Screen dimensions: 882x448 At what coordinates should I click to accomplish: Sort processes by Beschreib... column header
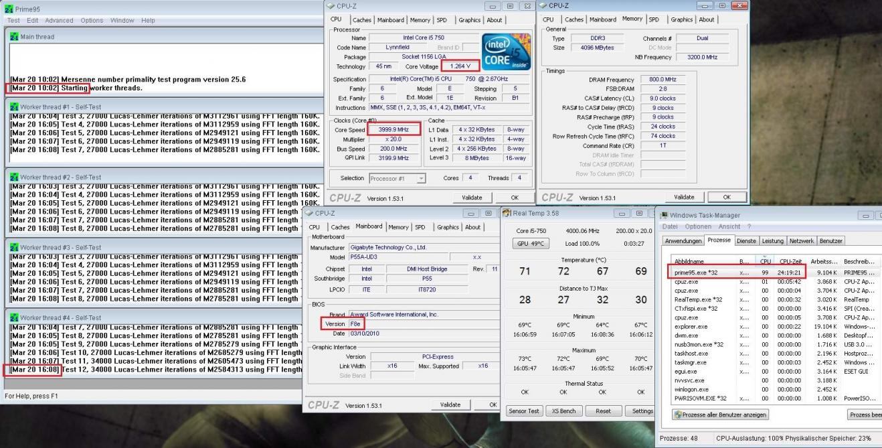coord(858,262)
